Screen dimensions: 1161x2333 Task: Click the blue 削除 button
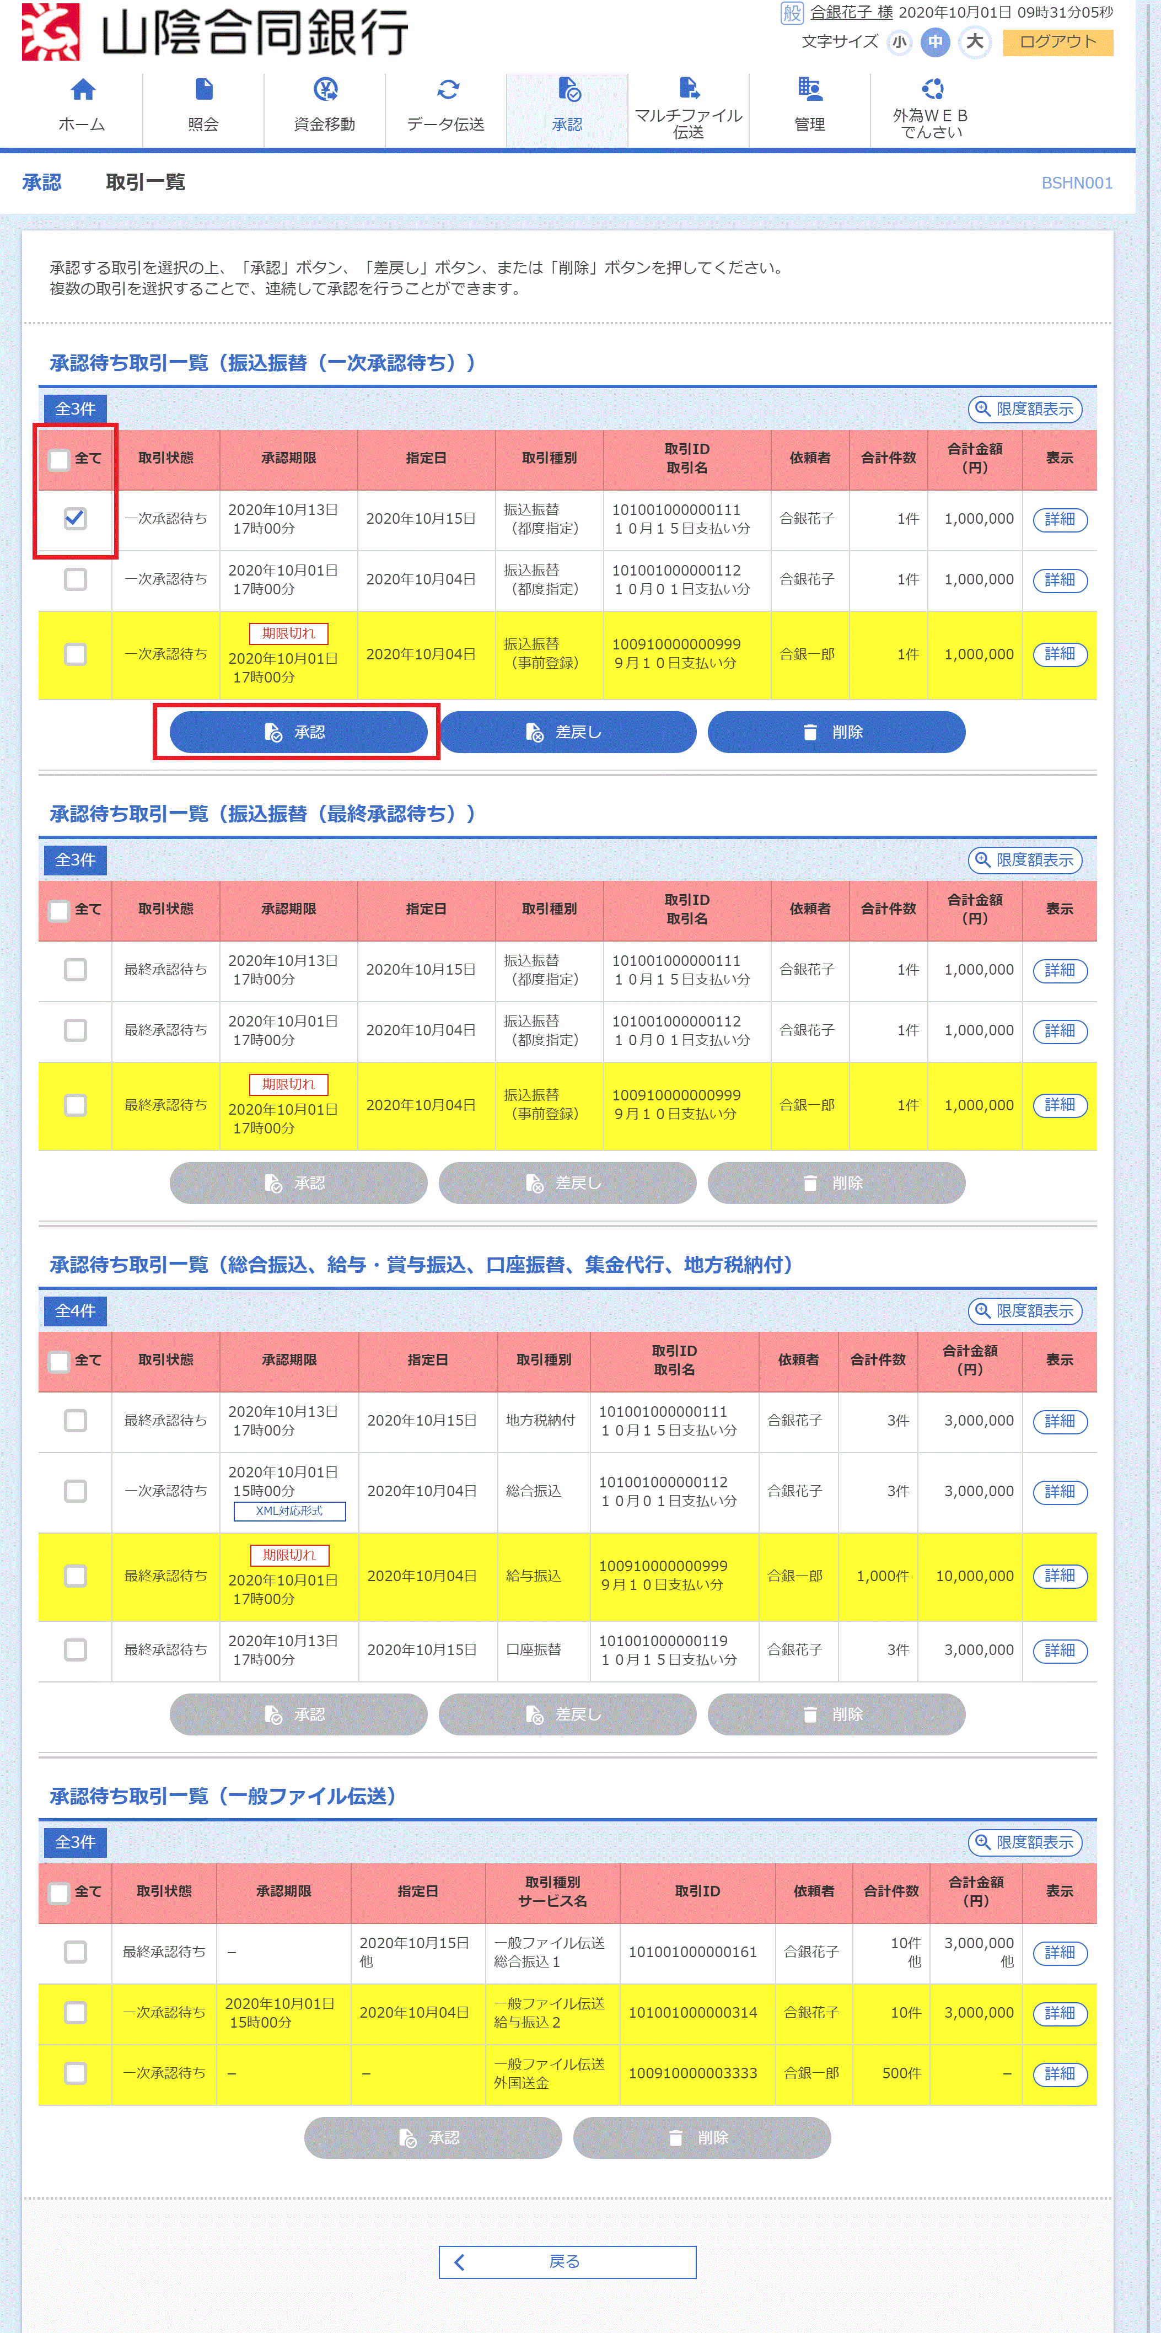836,733
